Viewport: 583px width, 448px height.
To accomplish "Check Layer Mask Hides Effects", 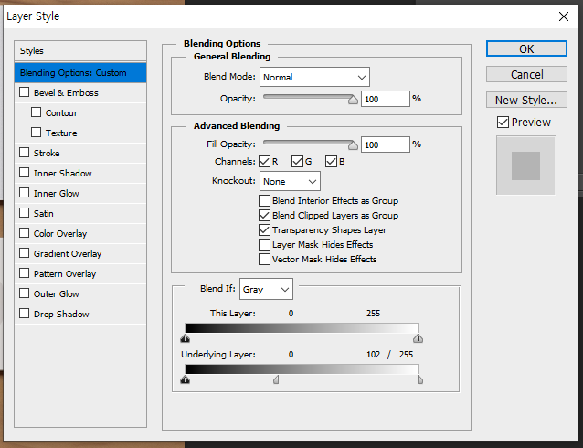I will 264,244.
